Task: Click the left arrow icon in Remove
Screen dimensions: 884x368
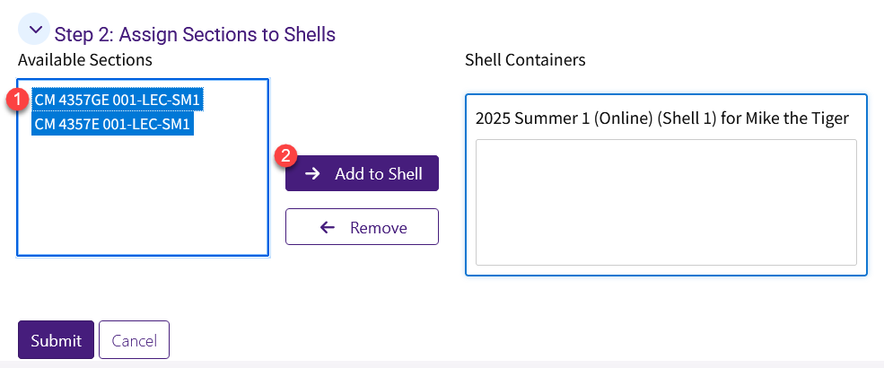Action: 328,228
